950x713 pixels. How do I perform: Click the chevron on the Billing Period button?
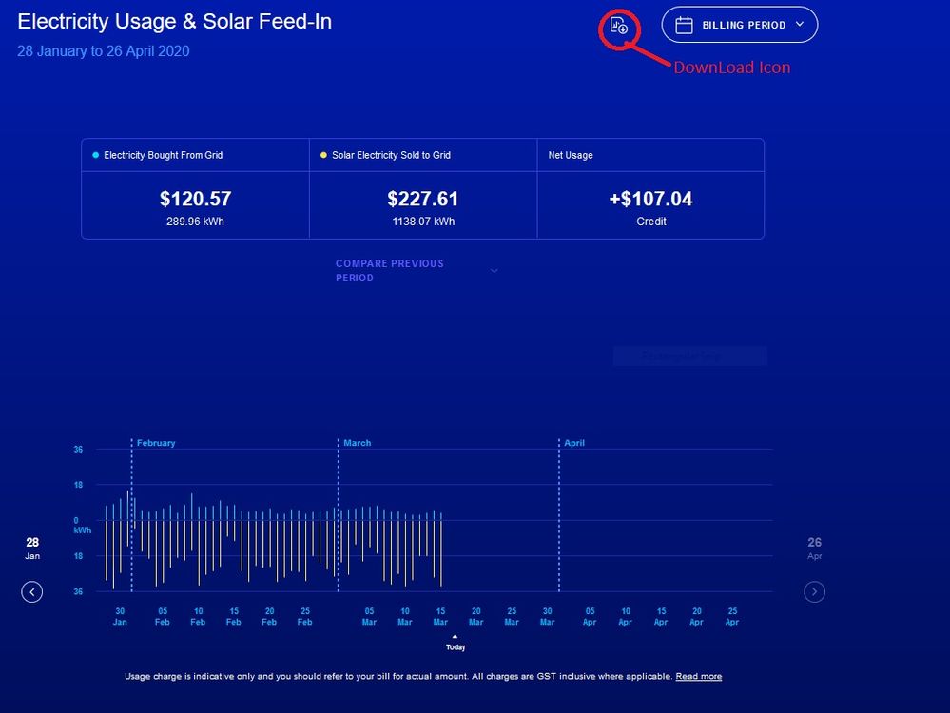(800, 25)
